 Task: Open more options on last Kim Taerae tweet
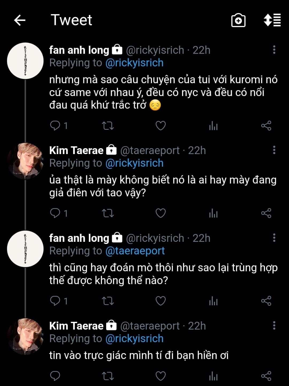[x=274, y=326]
